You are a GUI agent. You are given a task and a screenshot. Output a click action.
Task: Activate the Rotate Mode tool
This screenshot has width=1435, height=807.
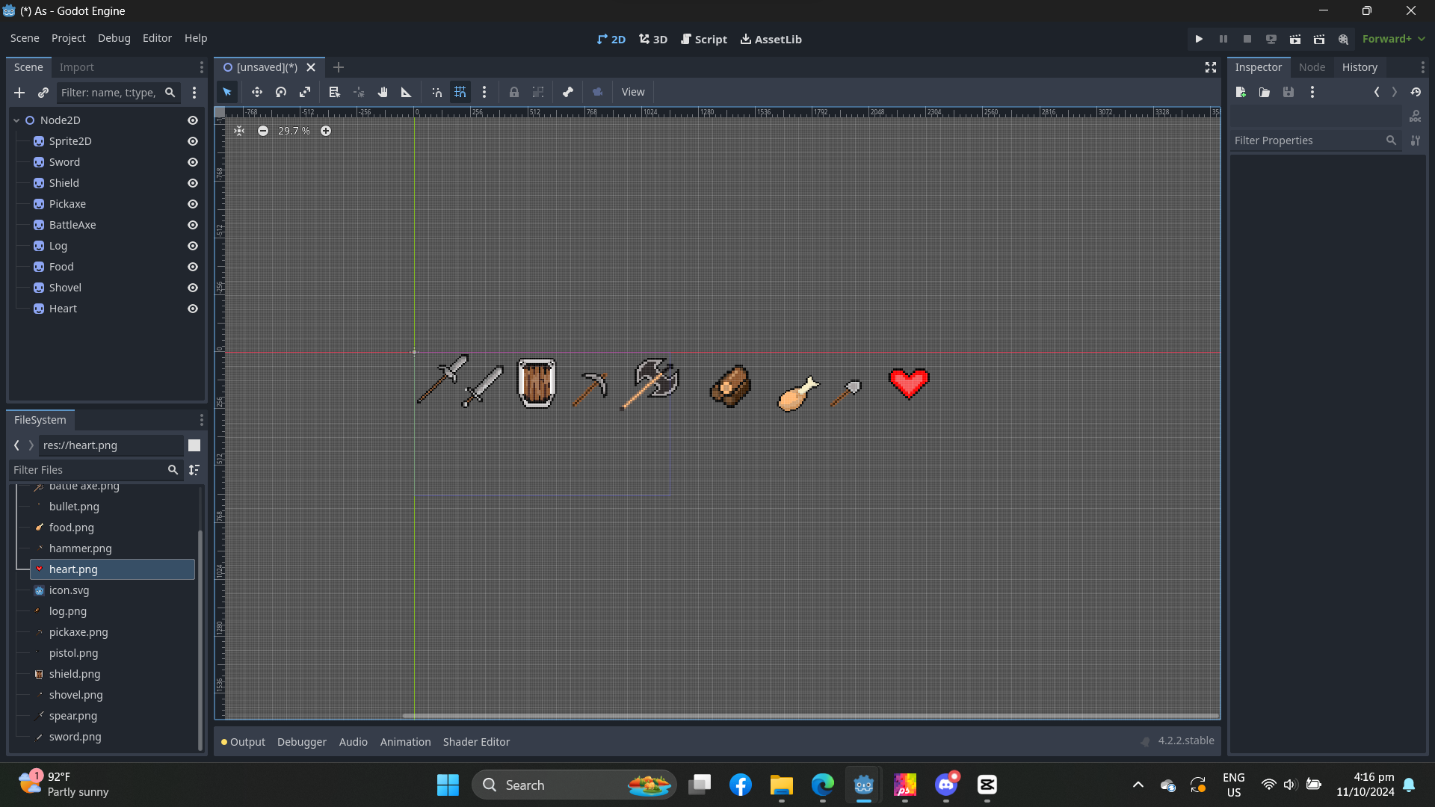pos(281,92)
